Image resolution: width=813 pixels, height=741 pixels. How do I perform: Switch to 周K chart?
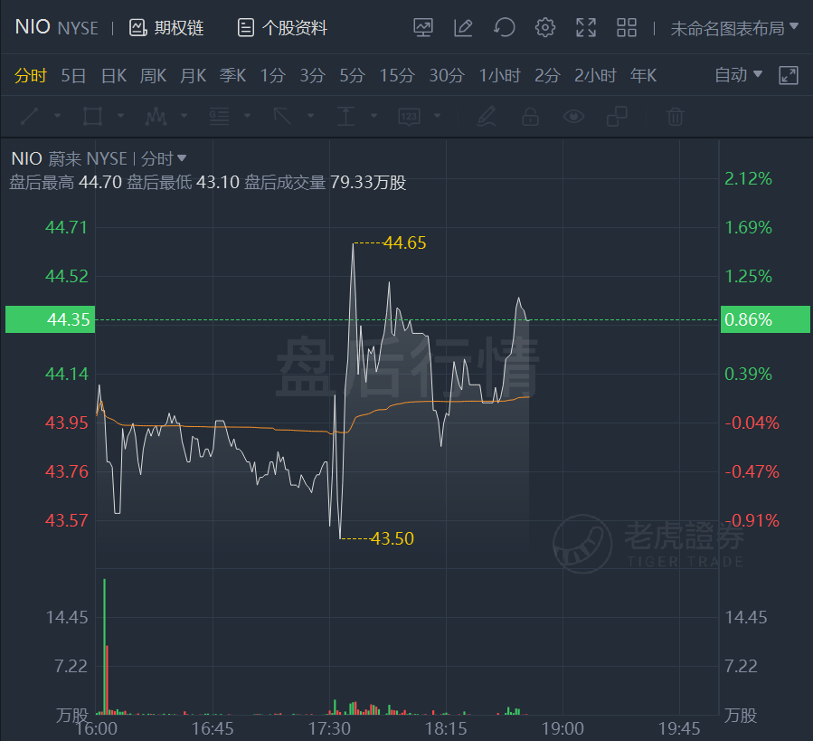click(x=153, y=76)
